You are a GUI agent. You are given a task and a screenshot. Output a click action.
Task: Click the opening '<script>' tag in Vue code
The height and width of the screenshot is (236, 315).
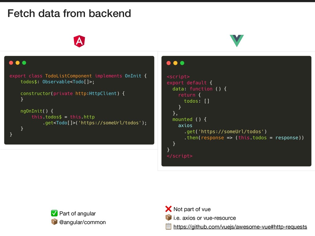tap(178, 77)
